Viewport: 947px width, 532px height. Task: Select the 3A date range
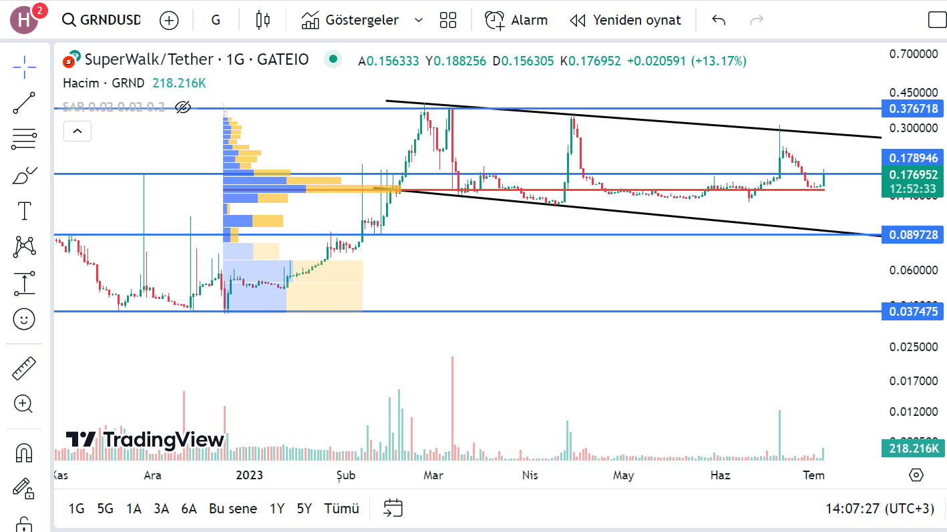(161, 509)
